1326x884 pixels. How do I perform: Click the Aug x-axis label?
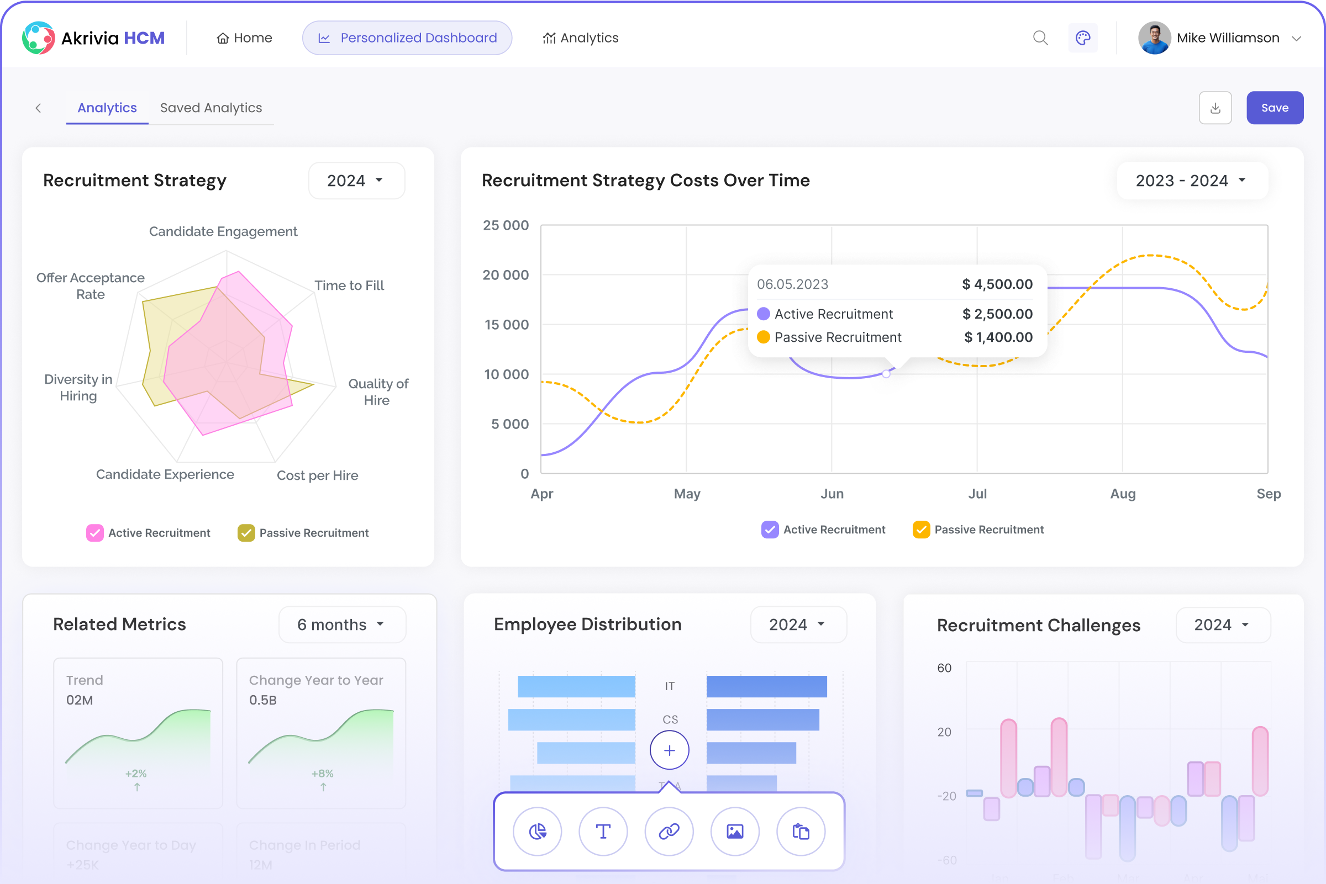[x=1122, y=494]
